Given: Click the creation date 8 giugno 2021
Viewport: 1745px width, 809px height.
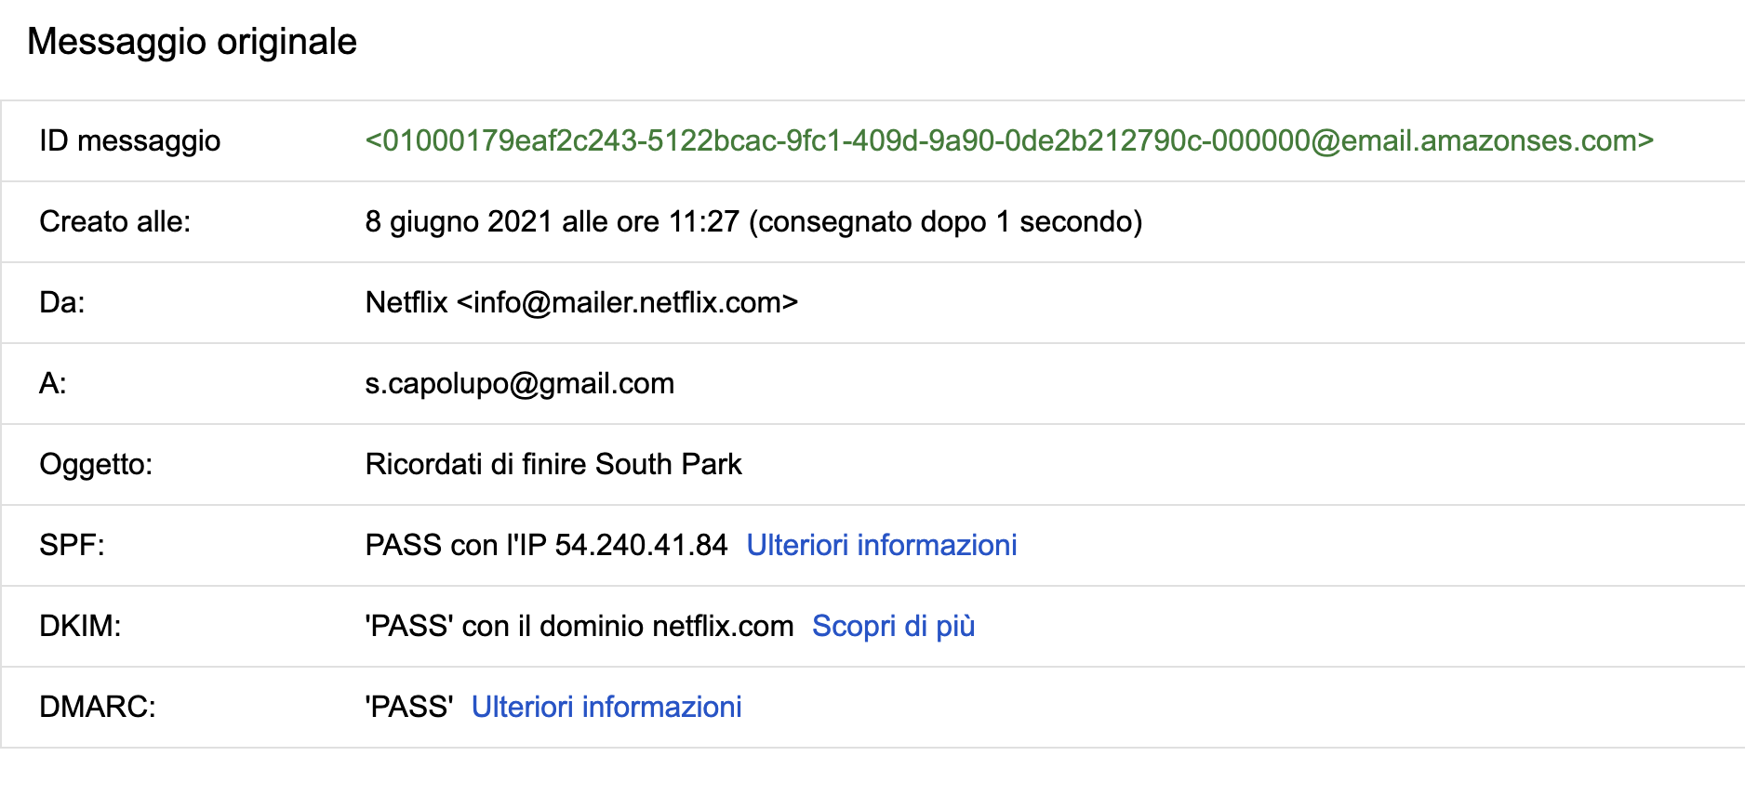Looking at the screenshot, I should point(460,221).
